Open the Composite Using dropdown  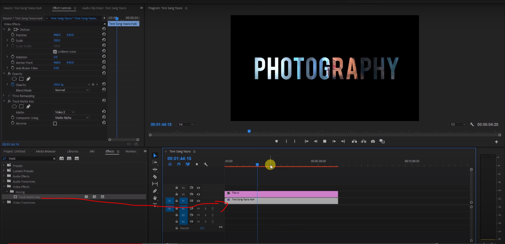click(x=71, y=118)
